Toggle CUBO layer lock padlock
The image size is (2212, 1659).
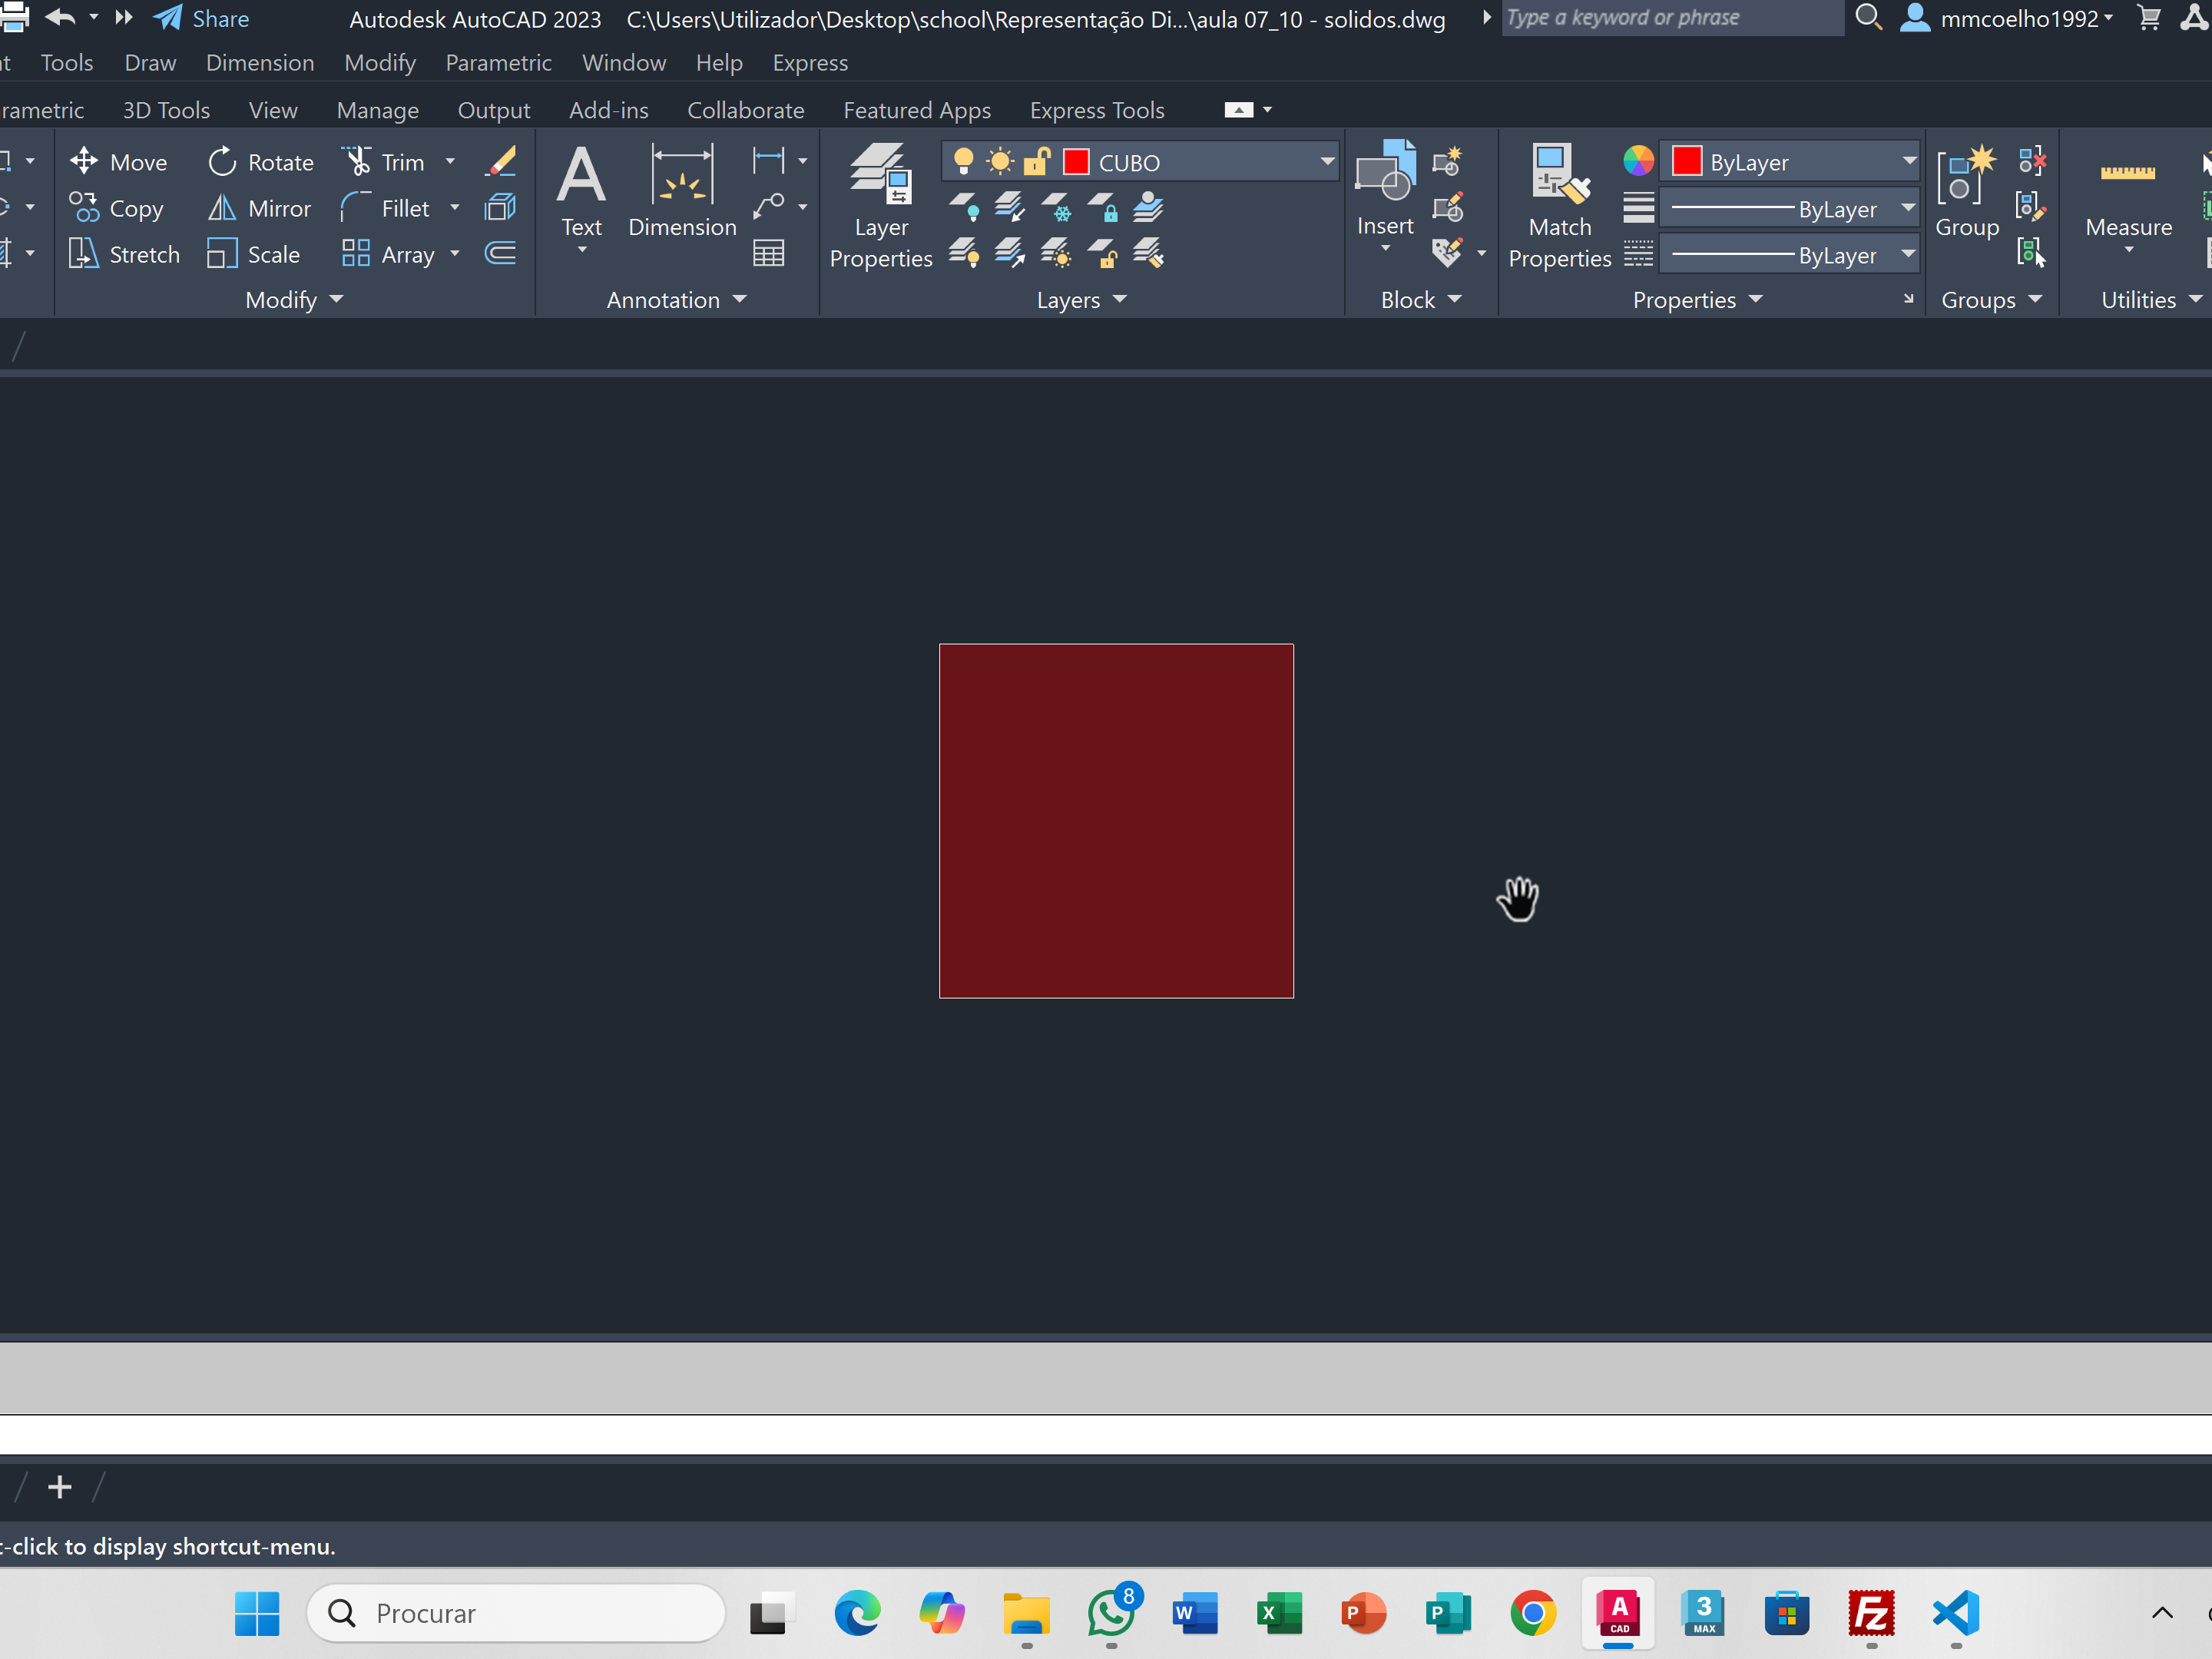tap(1037, 162)
